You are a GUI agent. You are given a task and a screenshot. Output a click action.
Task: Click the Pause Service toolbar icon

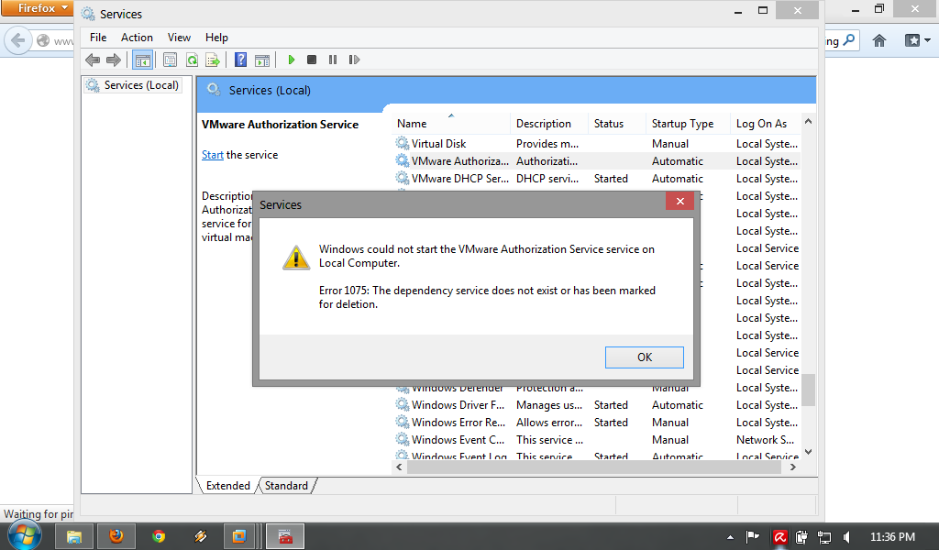coord(333,60)
